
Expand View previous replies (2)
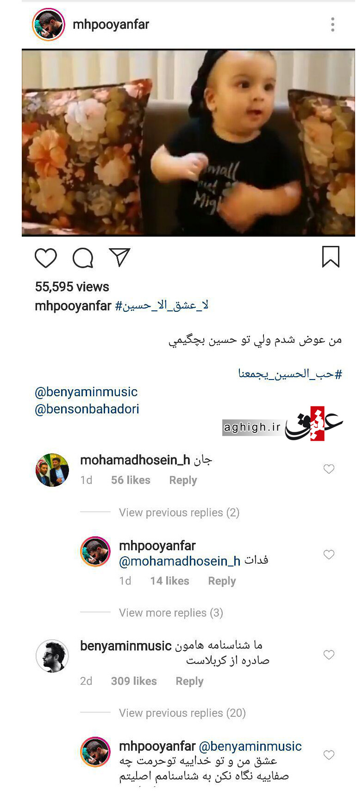(179, 512)
